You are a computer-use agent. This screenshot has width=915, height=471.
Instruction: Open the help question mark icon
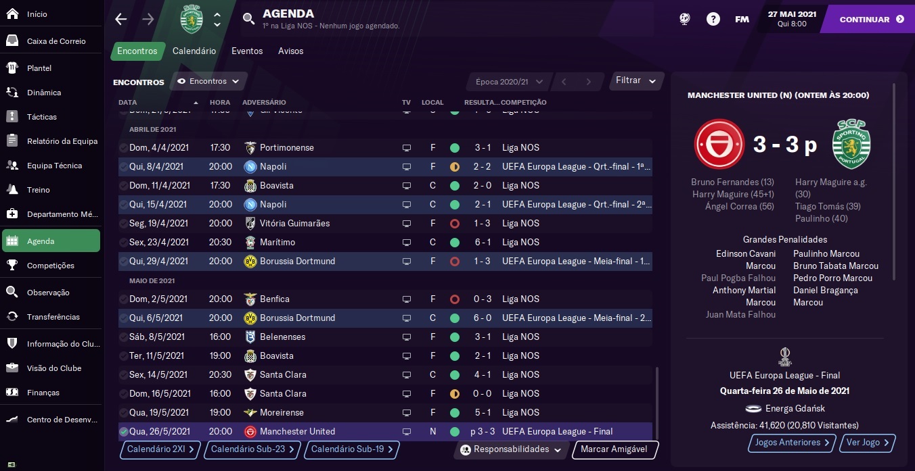(x=713, y=19)
